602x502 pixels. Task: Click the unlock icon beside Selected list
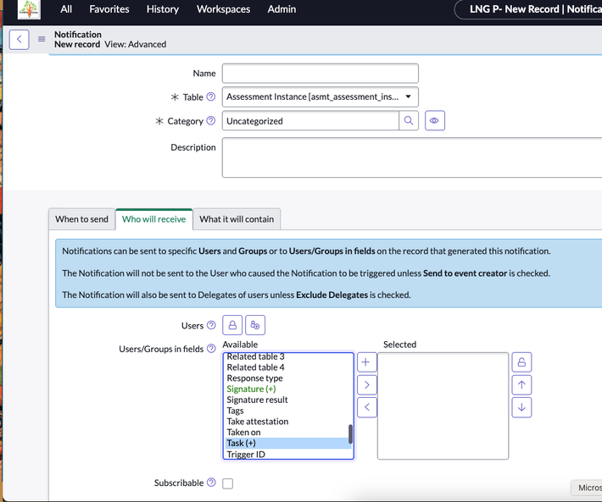(x=521, y=362)
